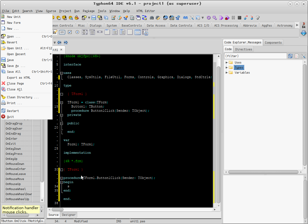Jump back using the left navigation arrow
Image resolution: width=308 pixels, height=224 pixels.
coord(59,43)
